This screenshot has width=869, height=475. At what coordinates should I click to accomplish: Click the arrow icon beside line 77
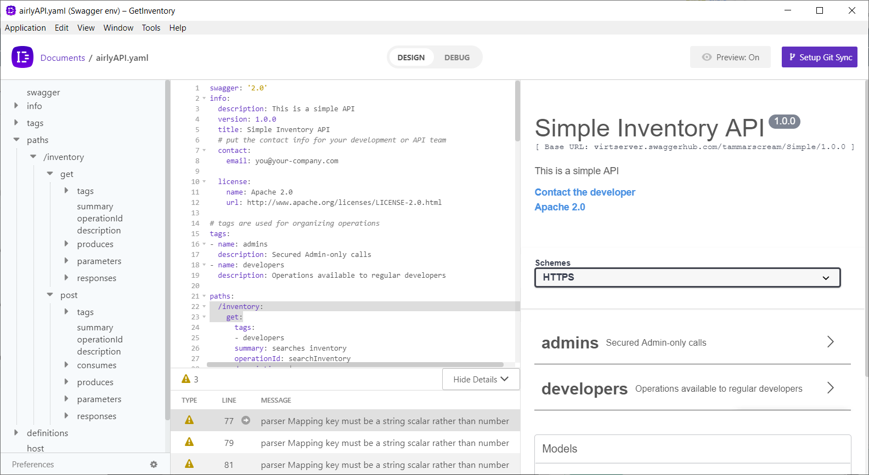click(246, 420)
